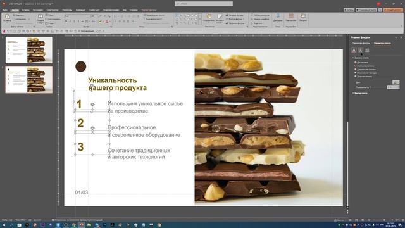This screenshot has width=405, height=228.
Task: Click the number '3' text box on slide
Action: pyautogui.click(x=80, y=147)
